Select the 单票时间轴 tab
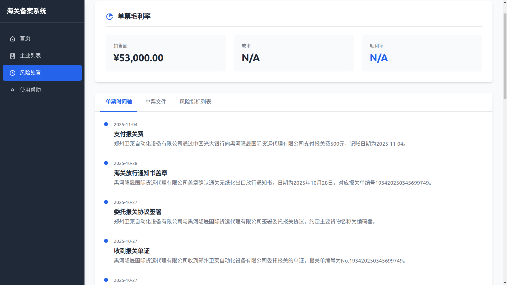The image size is (507, 285). (x=119, y=102)
